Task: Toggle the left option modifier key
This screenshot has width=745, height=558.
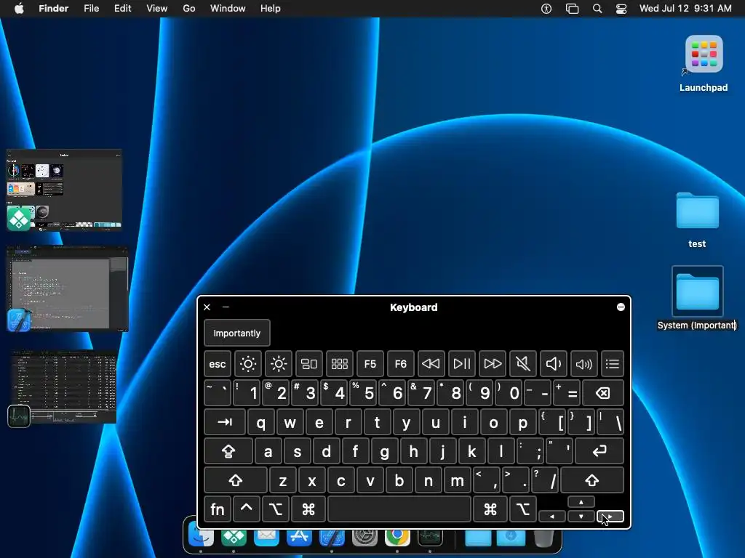Action: [276, 509]
